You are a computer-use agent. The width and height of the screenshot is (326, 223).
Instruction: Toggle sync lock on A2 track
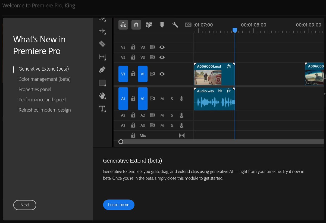[152, 115]
